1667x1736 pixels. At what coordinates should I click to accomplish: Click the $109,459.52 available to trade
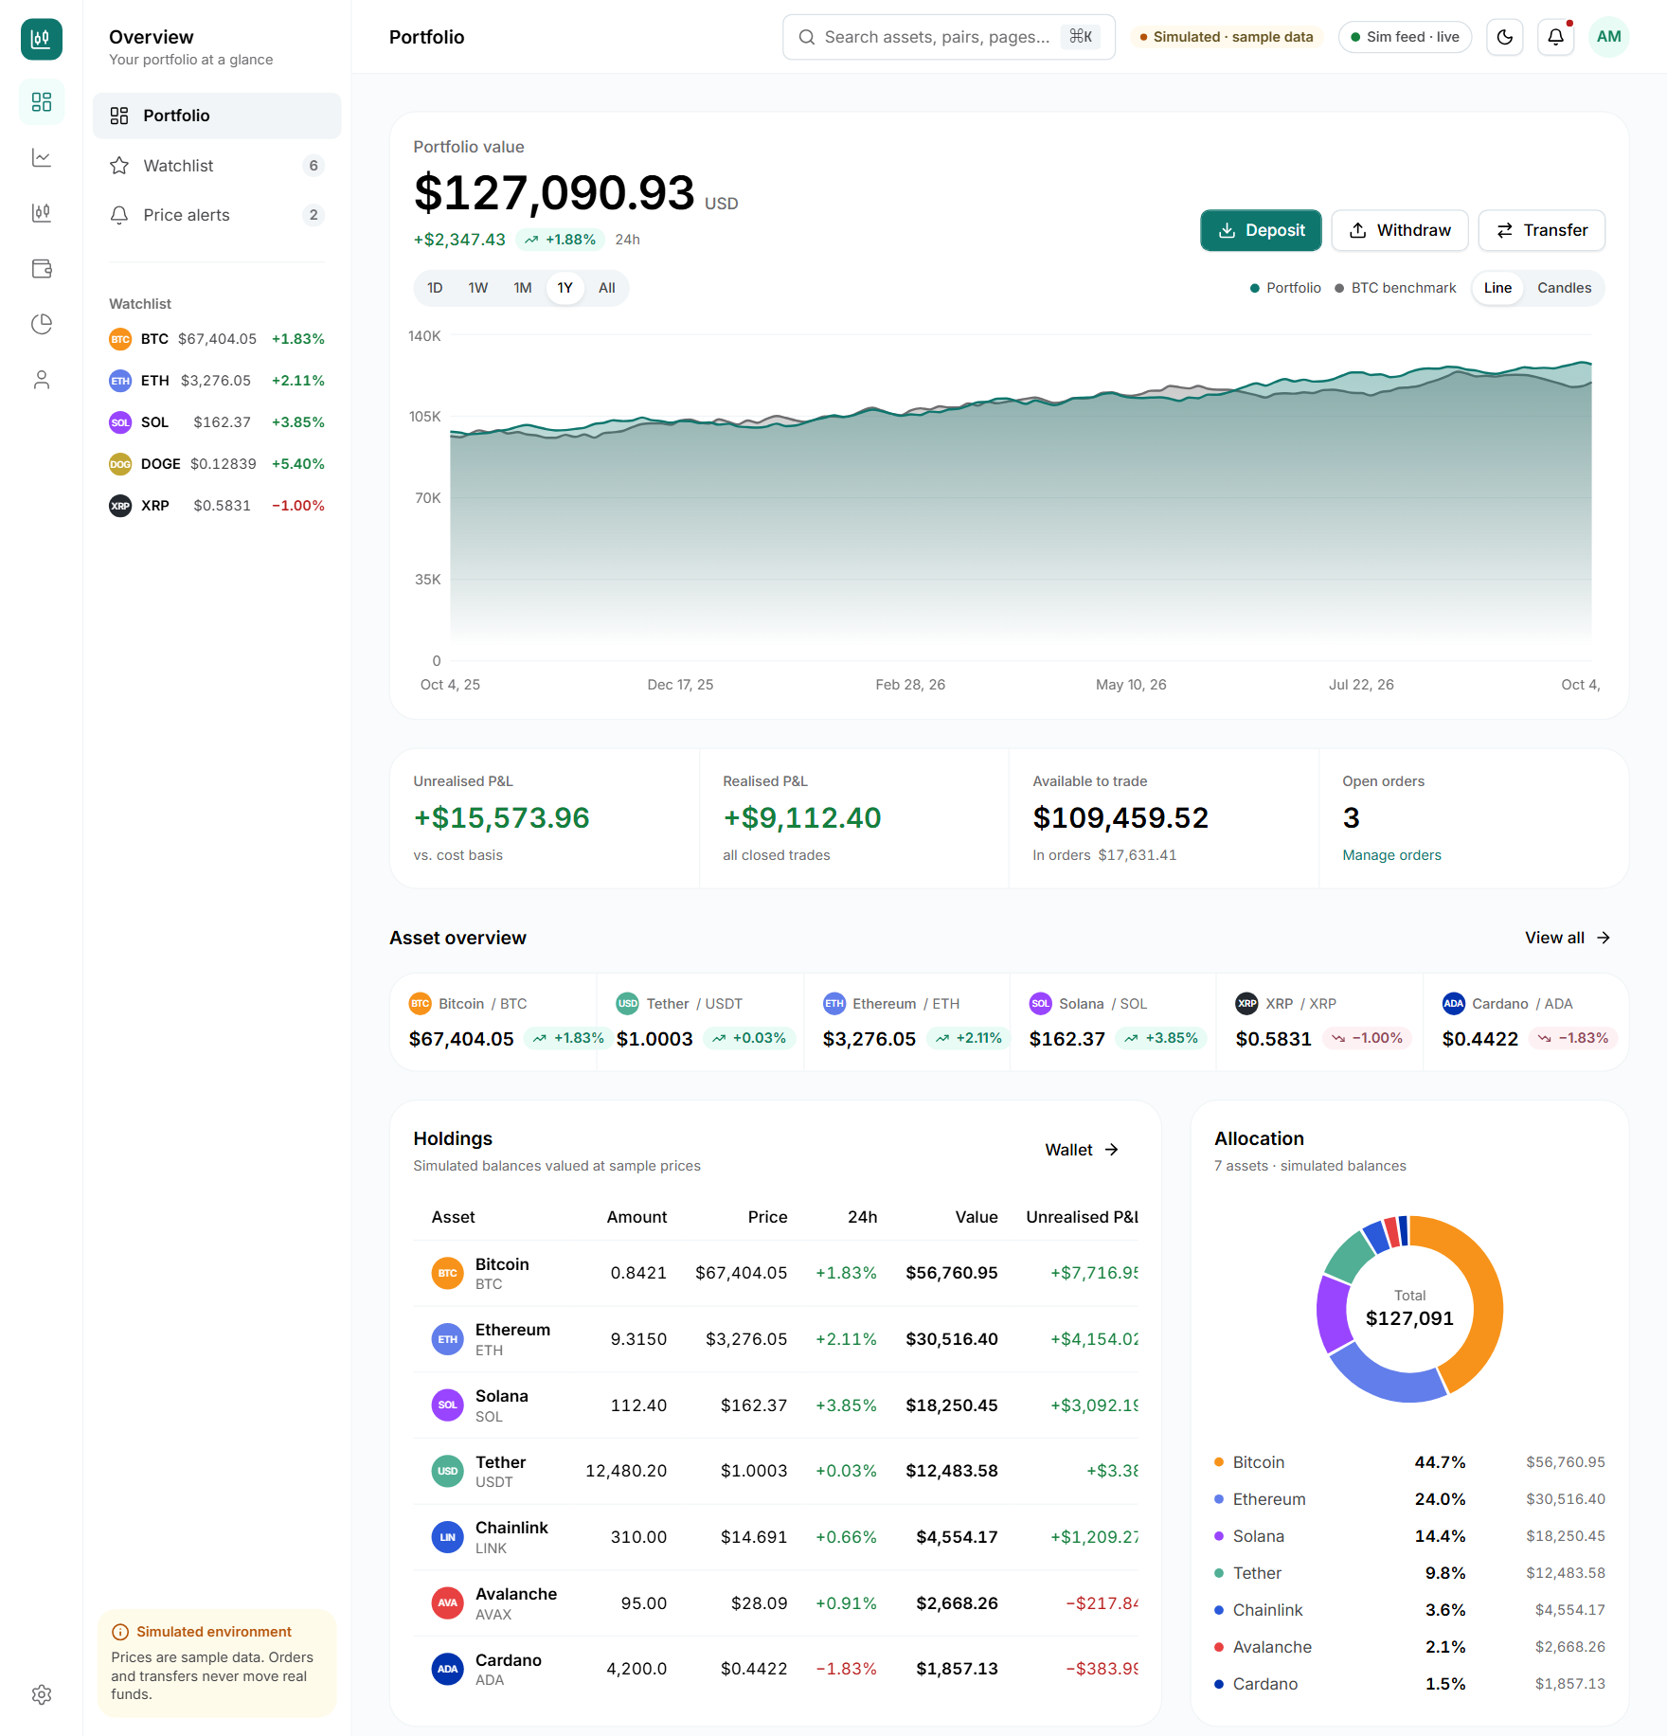1120,817
